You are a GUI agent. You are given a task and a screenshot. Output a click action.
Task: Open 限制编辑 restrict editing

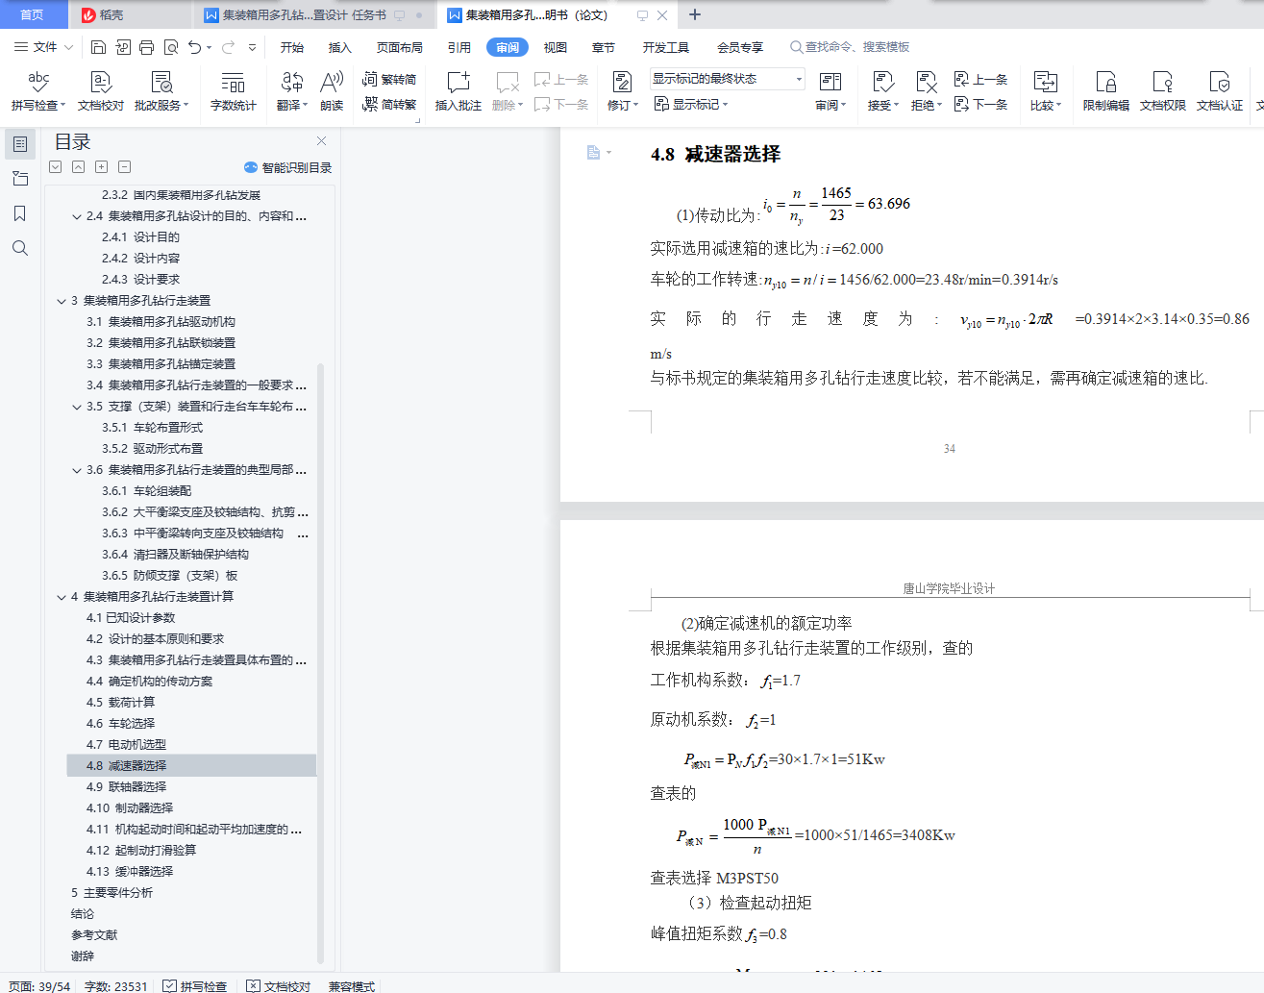pos(1106,91)
